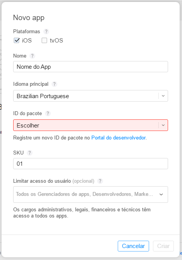Image resolution: width=182 pixels, height=260 pixels.
Task: Show the SKU help question mark
Action: (29, 153)
